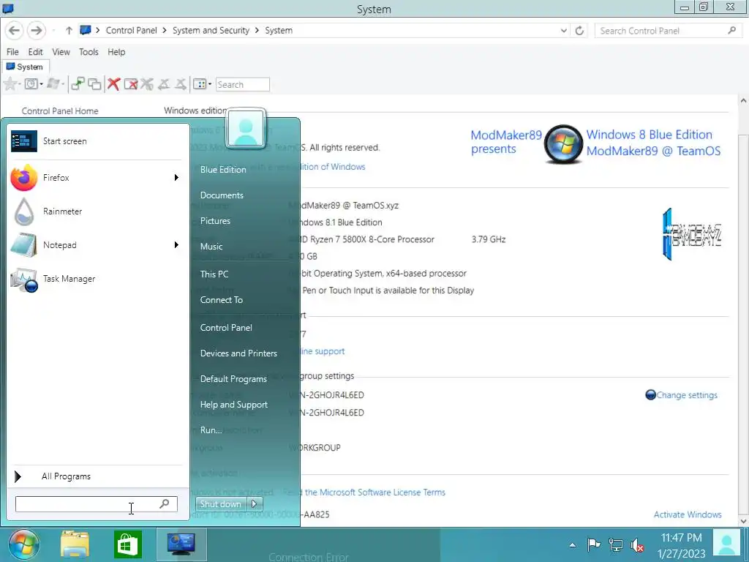
Task: Click Connect To in Start menu
Action: tap(221, 300)
